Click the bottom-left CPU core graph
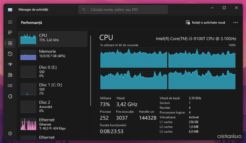 [x=134, y=79]
